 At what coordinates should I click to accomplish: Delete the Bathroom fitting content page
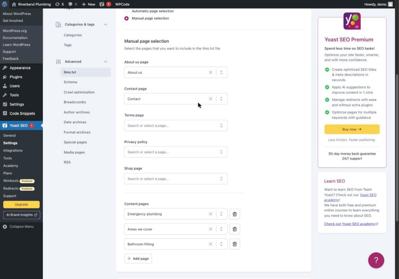click(235, 244)
